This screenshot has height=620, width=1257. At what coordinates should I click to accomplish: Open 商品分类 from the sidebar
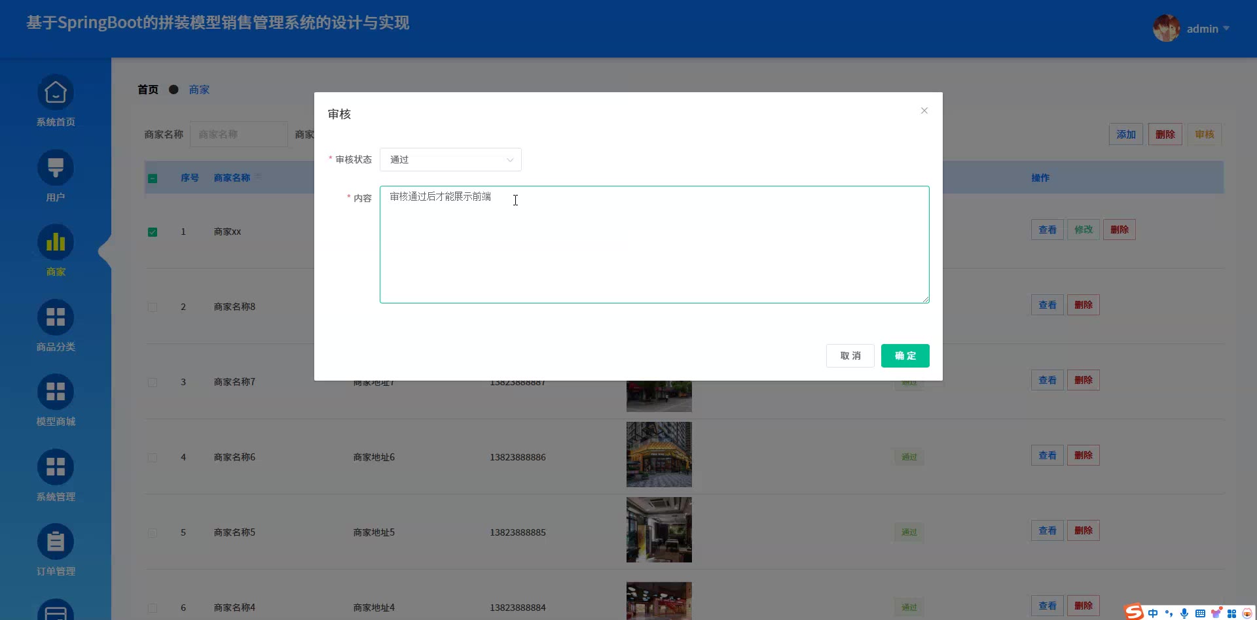coord(56,326)
